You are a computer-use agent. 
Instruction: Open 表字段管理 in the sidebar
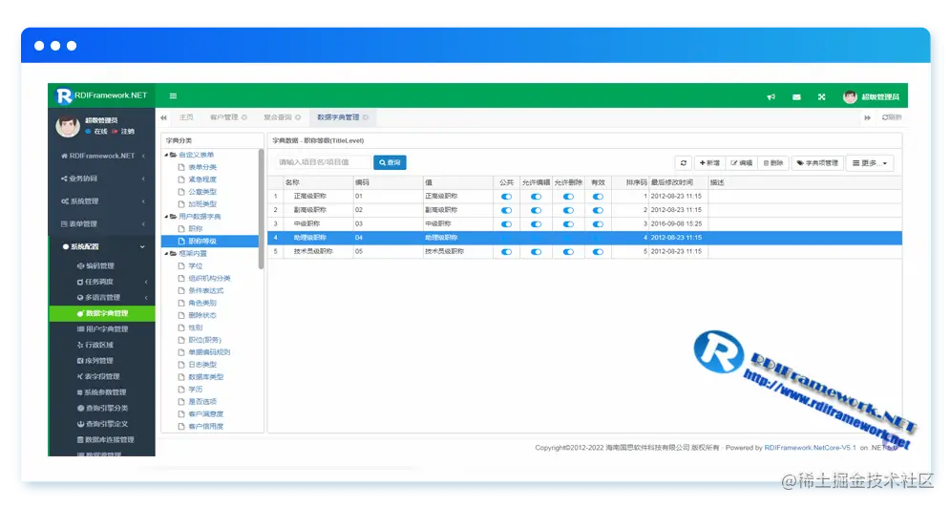(x=98, y=376)
